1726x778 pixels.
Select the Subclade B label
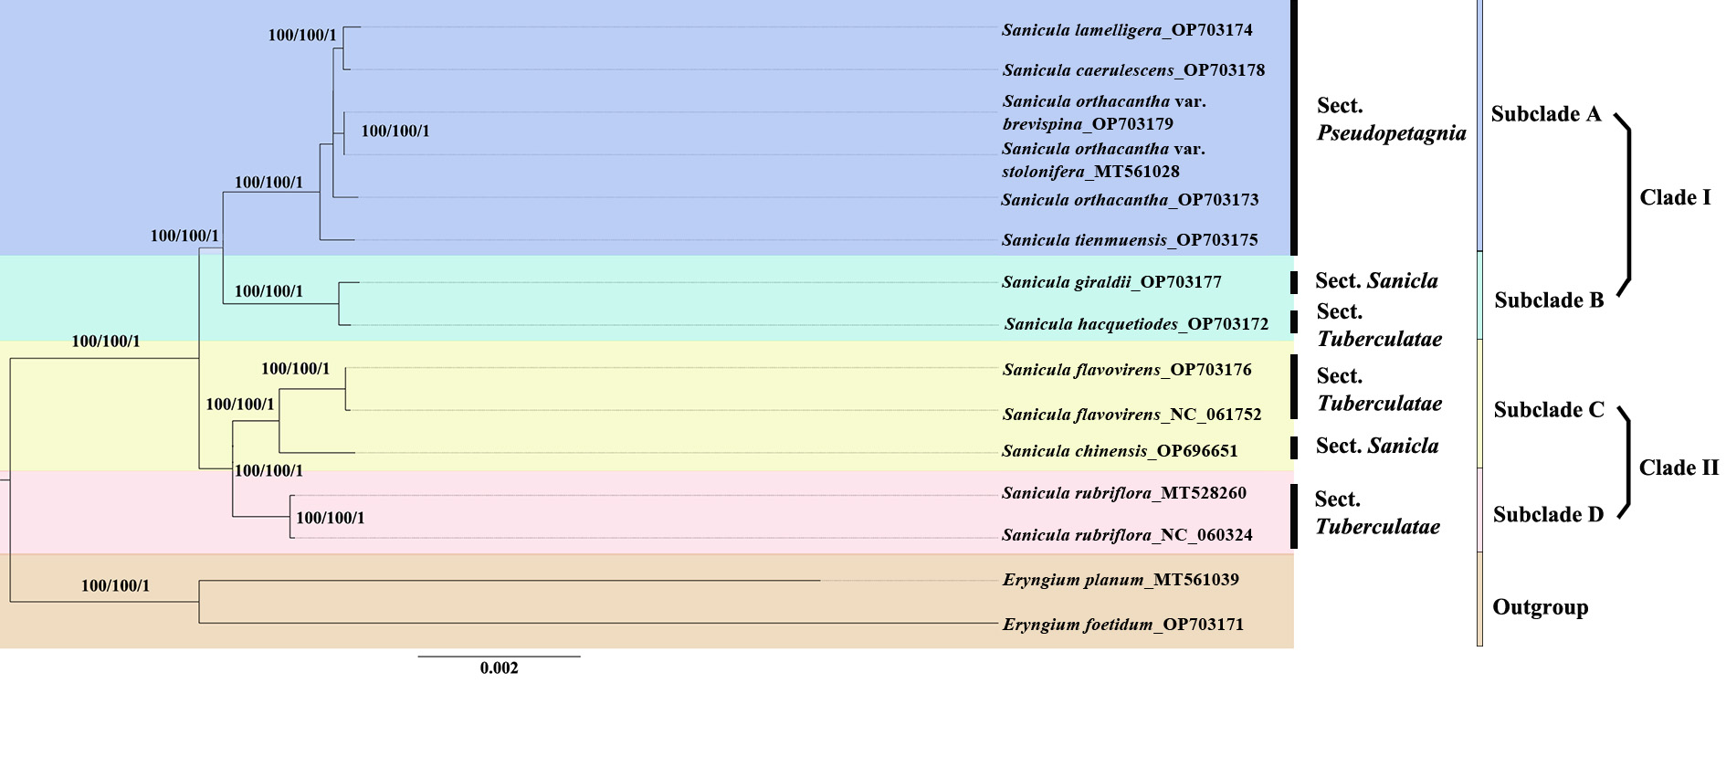[1548, 300]
